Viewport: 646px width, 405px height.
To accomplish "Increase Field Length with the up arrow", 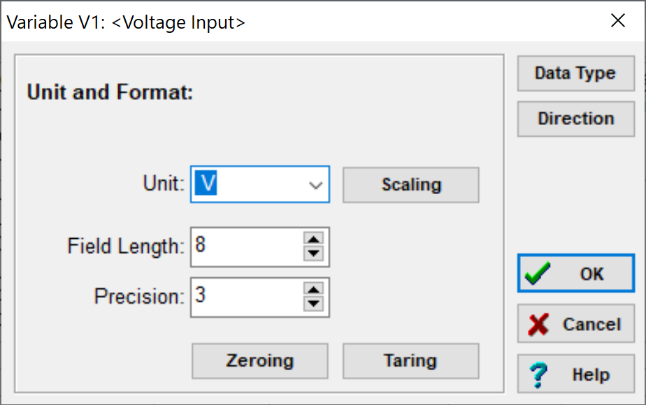I will click(x=314, y=240).
